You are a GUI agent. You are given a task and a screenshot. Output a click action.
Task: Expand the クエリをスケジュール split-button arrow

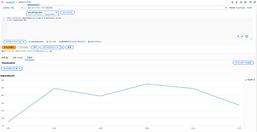coord(62,47)
